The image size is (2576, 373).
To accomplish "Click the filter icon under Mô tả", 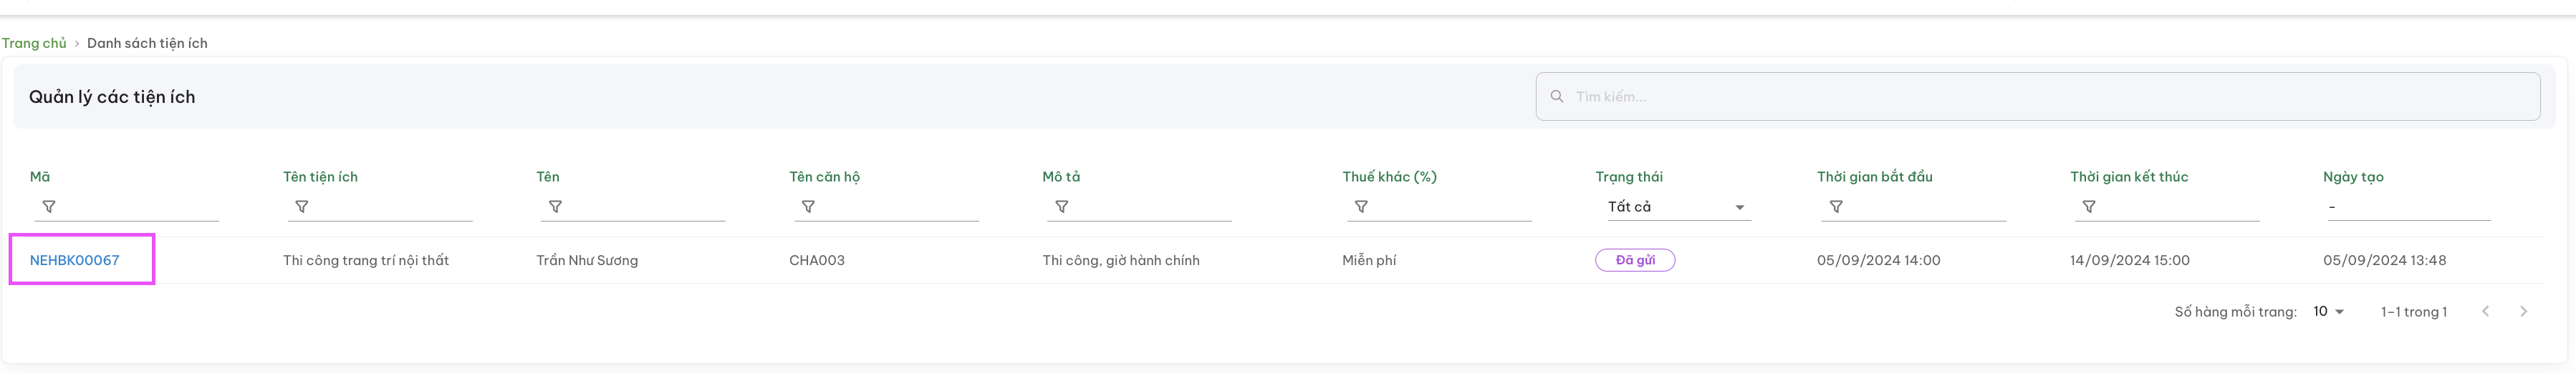I will [x=1062, y=207].
